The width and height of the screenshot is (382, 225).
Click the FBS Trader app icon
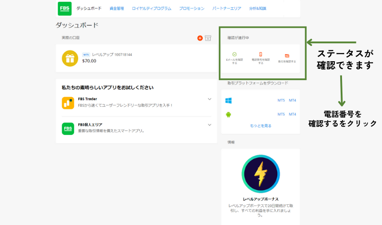(68, 103)
